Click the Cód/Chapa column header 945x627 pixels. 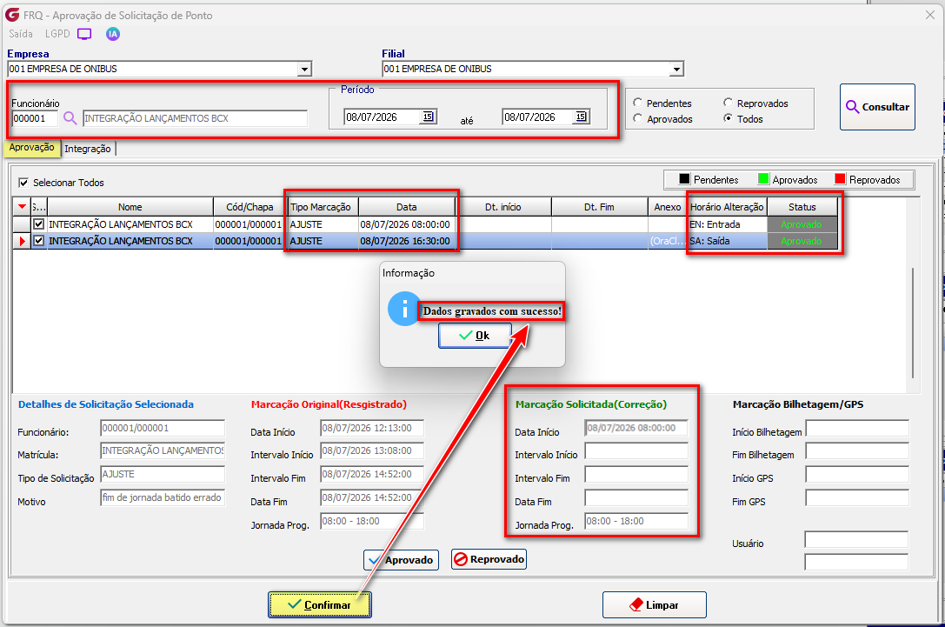(250, 207)
